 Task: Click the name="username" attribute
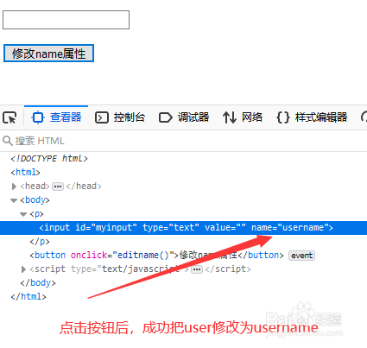pyautogui.click(x=289, y=228)
